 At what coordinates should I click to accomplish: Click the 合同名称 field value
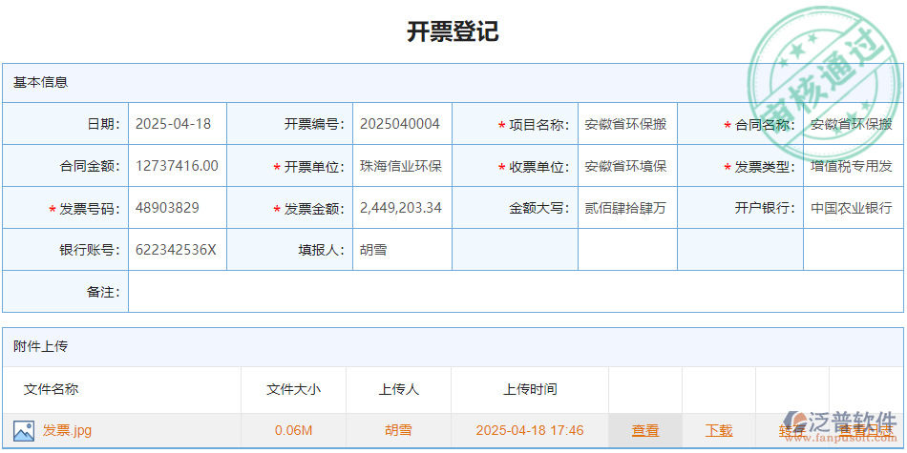point(852,124)
